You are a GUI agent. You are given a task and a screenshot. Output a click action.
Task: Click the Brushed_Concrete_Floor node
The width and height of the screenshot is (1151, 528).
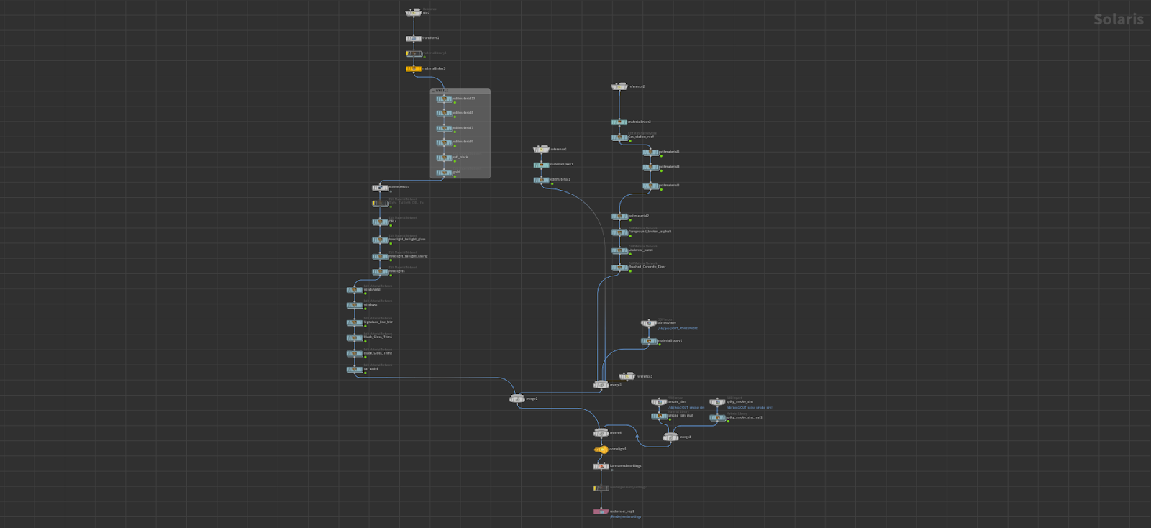(x=619, y=268)
